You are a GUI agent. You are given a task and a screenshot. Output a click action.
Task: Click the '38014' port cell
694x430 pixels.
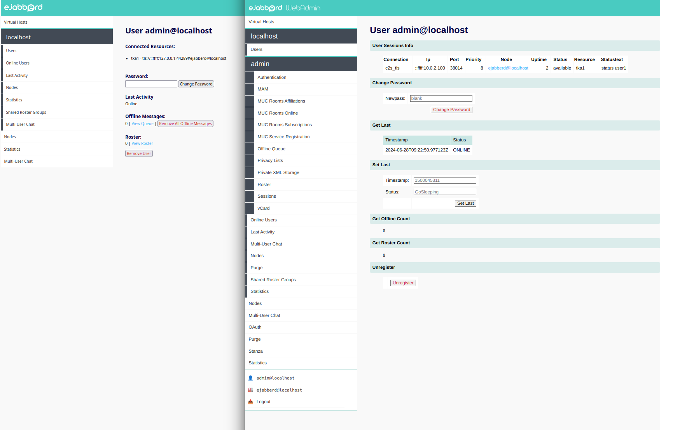(456, 68)
